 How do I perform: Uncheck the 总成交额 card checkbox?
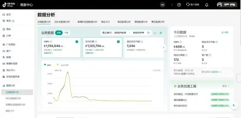[118, 42]
